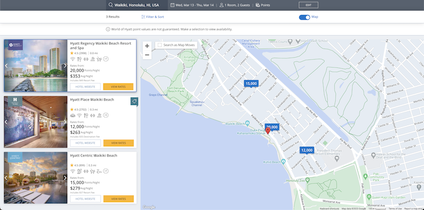The image size is (424, 210).
Task: Click the rating star for Hyatt Centric
Action: (x=72, y=165)
